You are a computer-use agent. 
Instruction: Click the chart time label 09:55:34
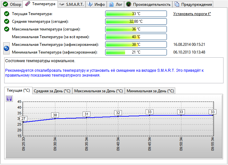pyautogui.click(x=213, y=144)
